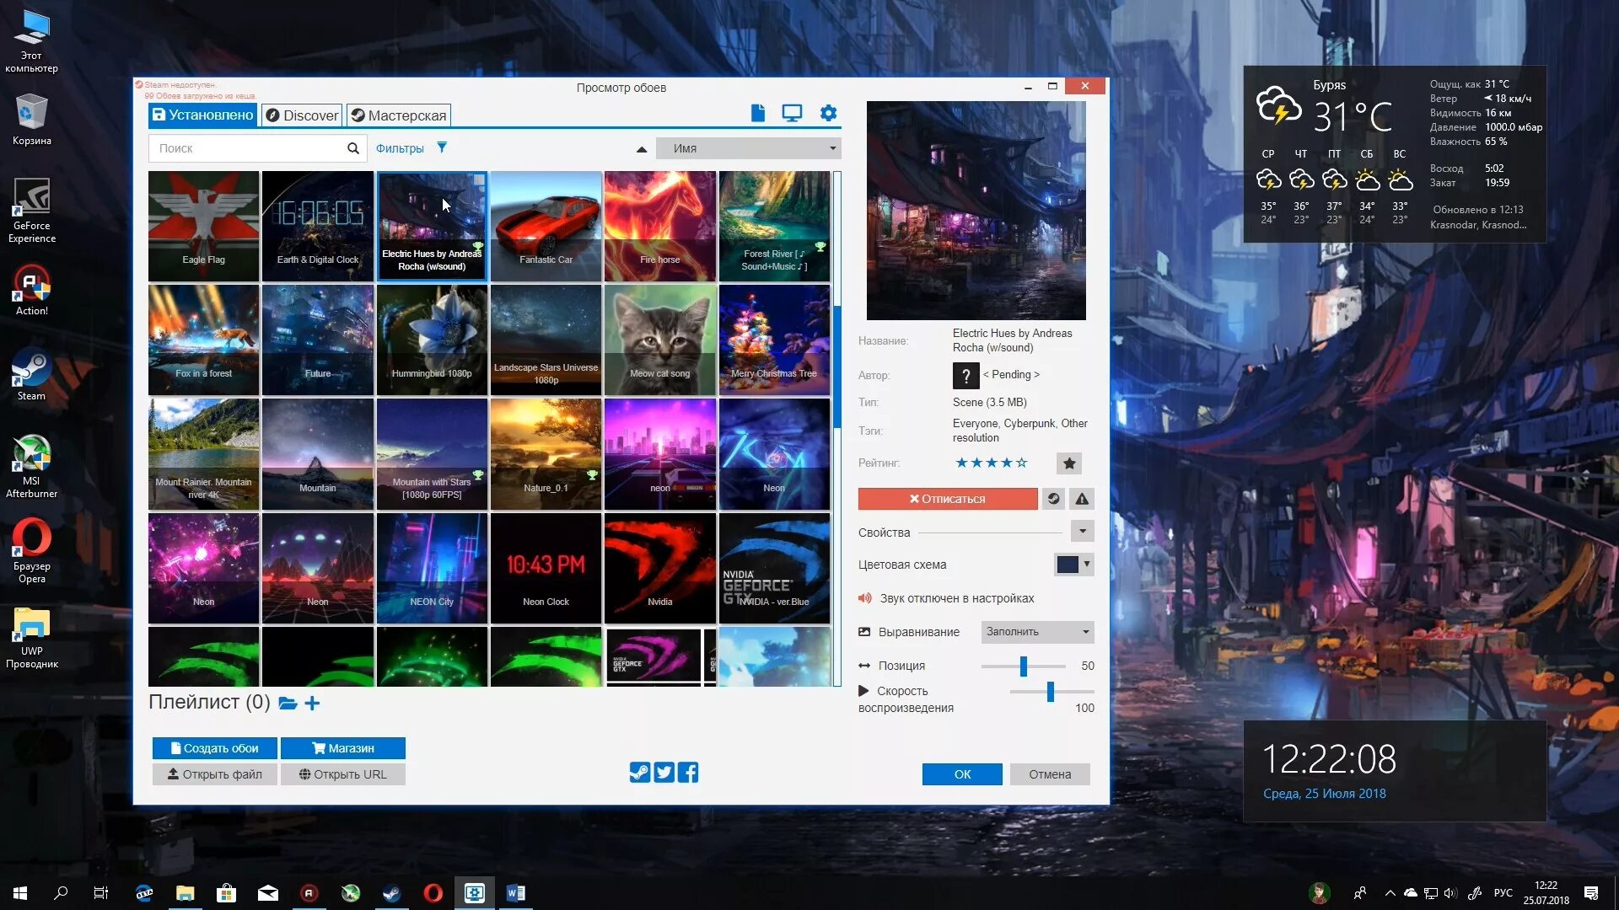This screenshot has height=910, width=1619.
Task: Click the Steam share icon
Action: point(639,772)
